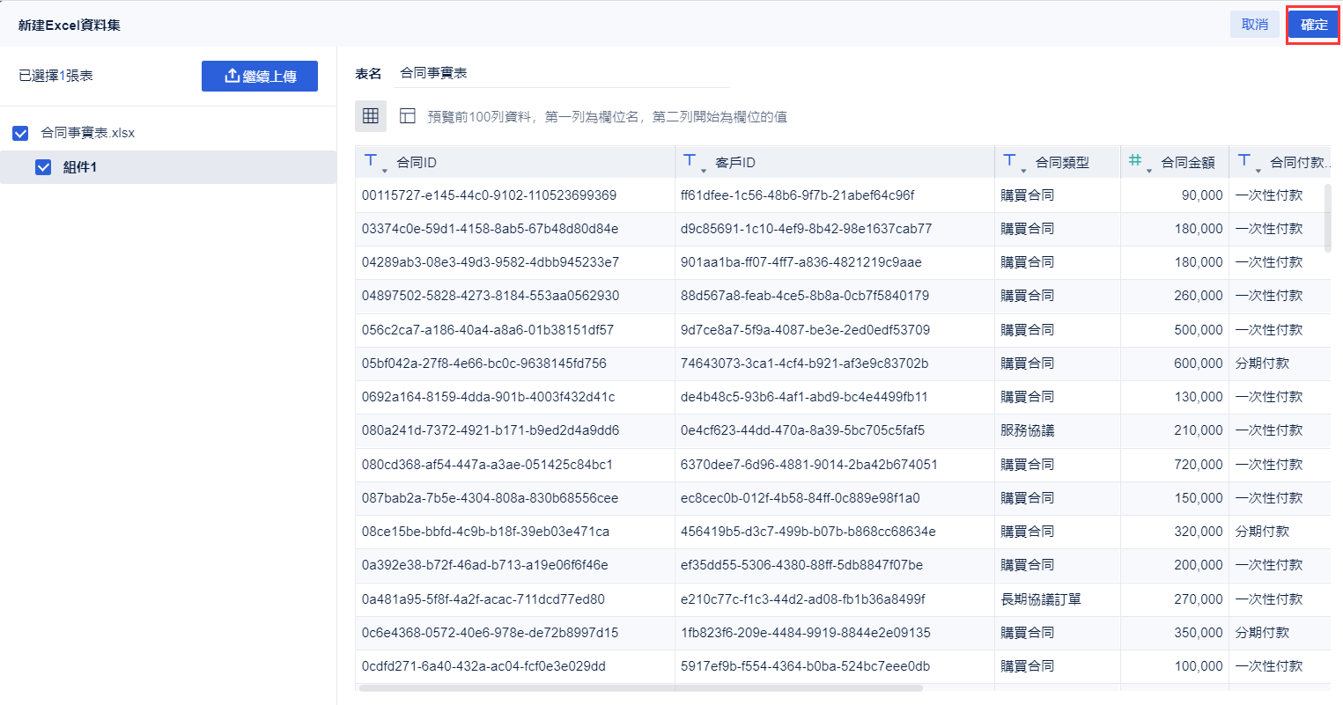The image size is (1343, 705).
Task: Select cell 03374c0e-59d1-4158-8ab5-67b48d80d84e
Action: pyautogui.click(x=515, y=229)
